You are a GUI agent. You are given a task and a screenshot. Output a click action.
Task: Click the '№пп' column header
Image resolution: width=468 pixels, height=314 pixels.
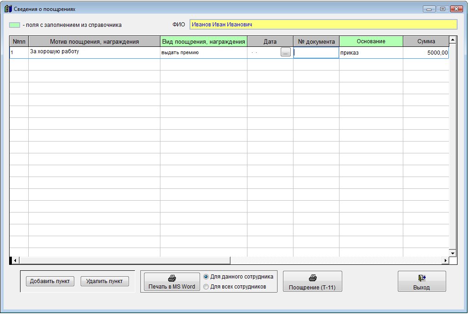(19, 41)
